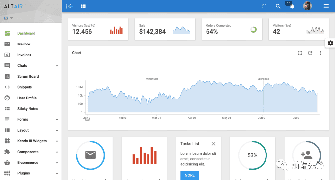Viewport: 335px width, 180px height.
Task: Click the MORE button in Tasks List
Action: coord(189,175)
